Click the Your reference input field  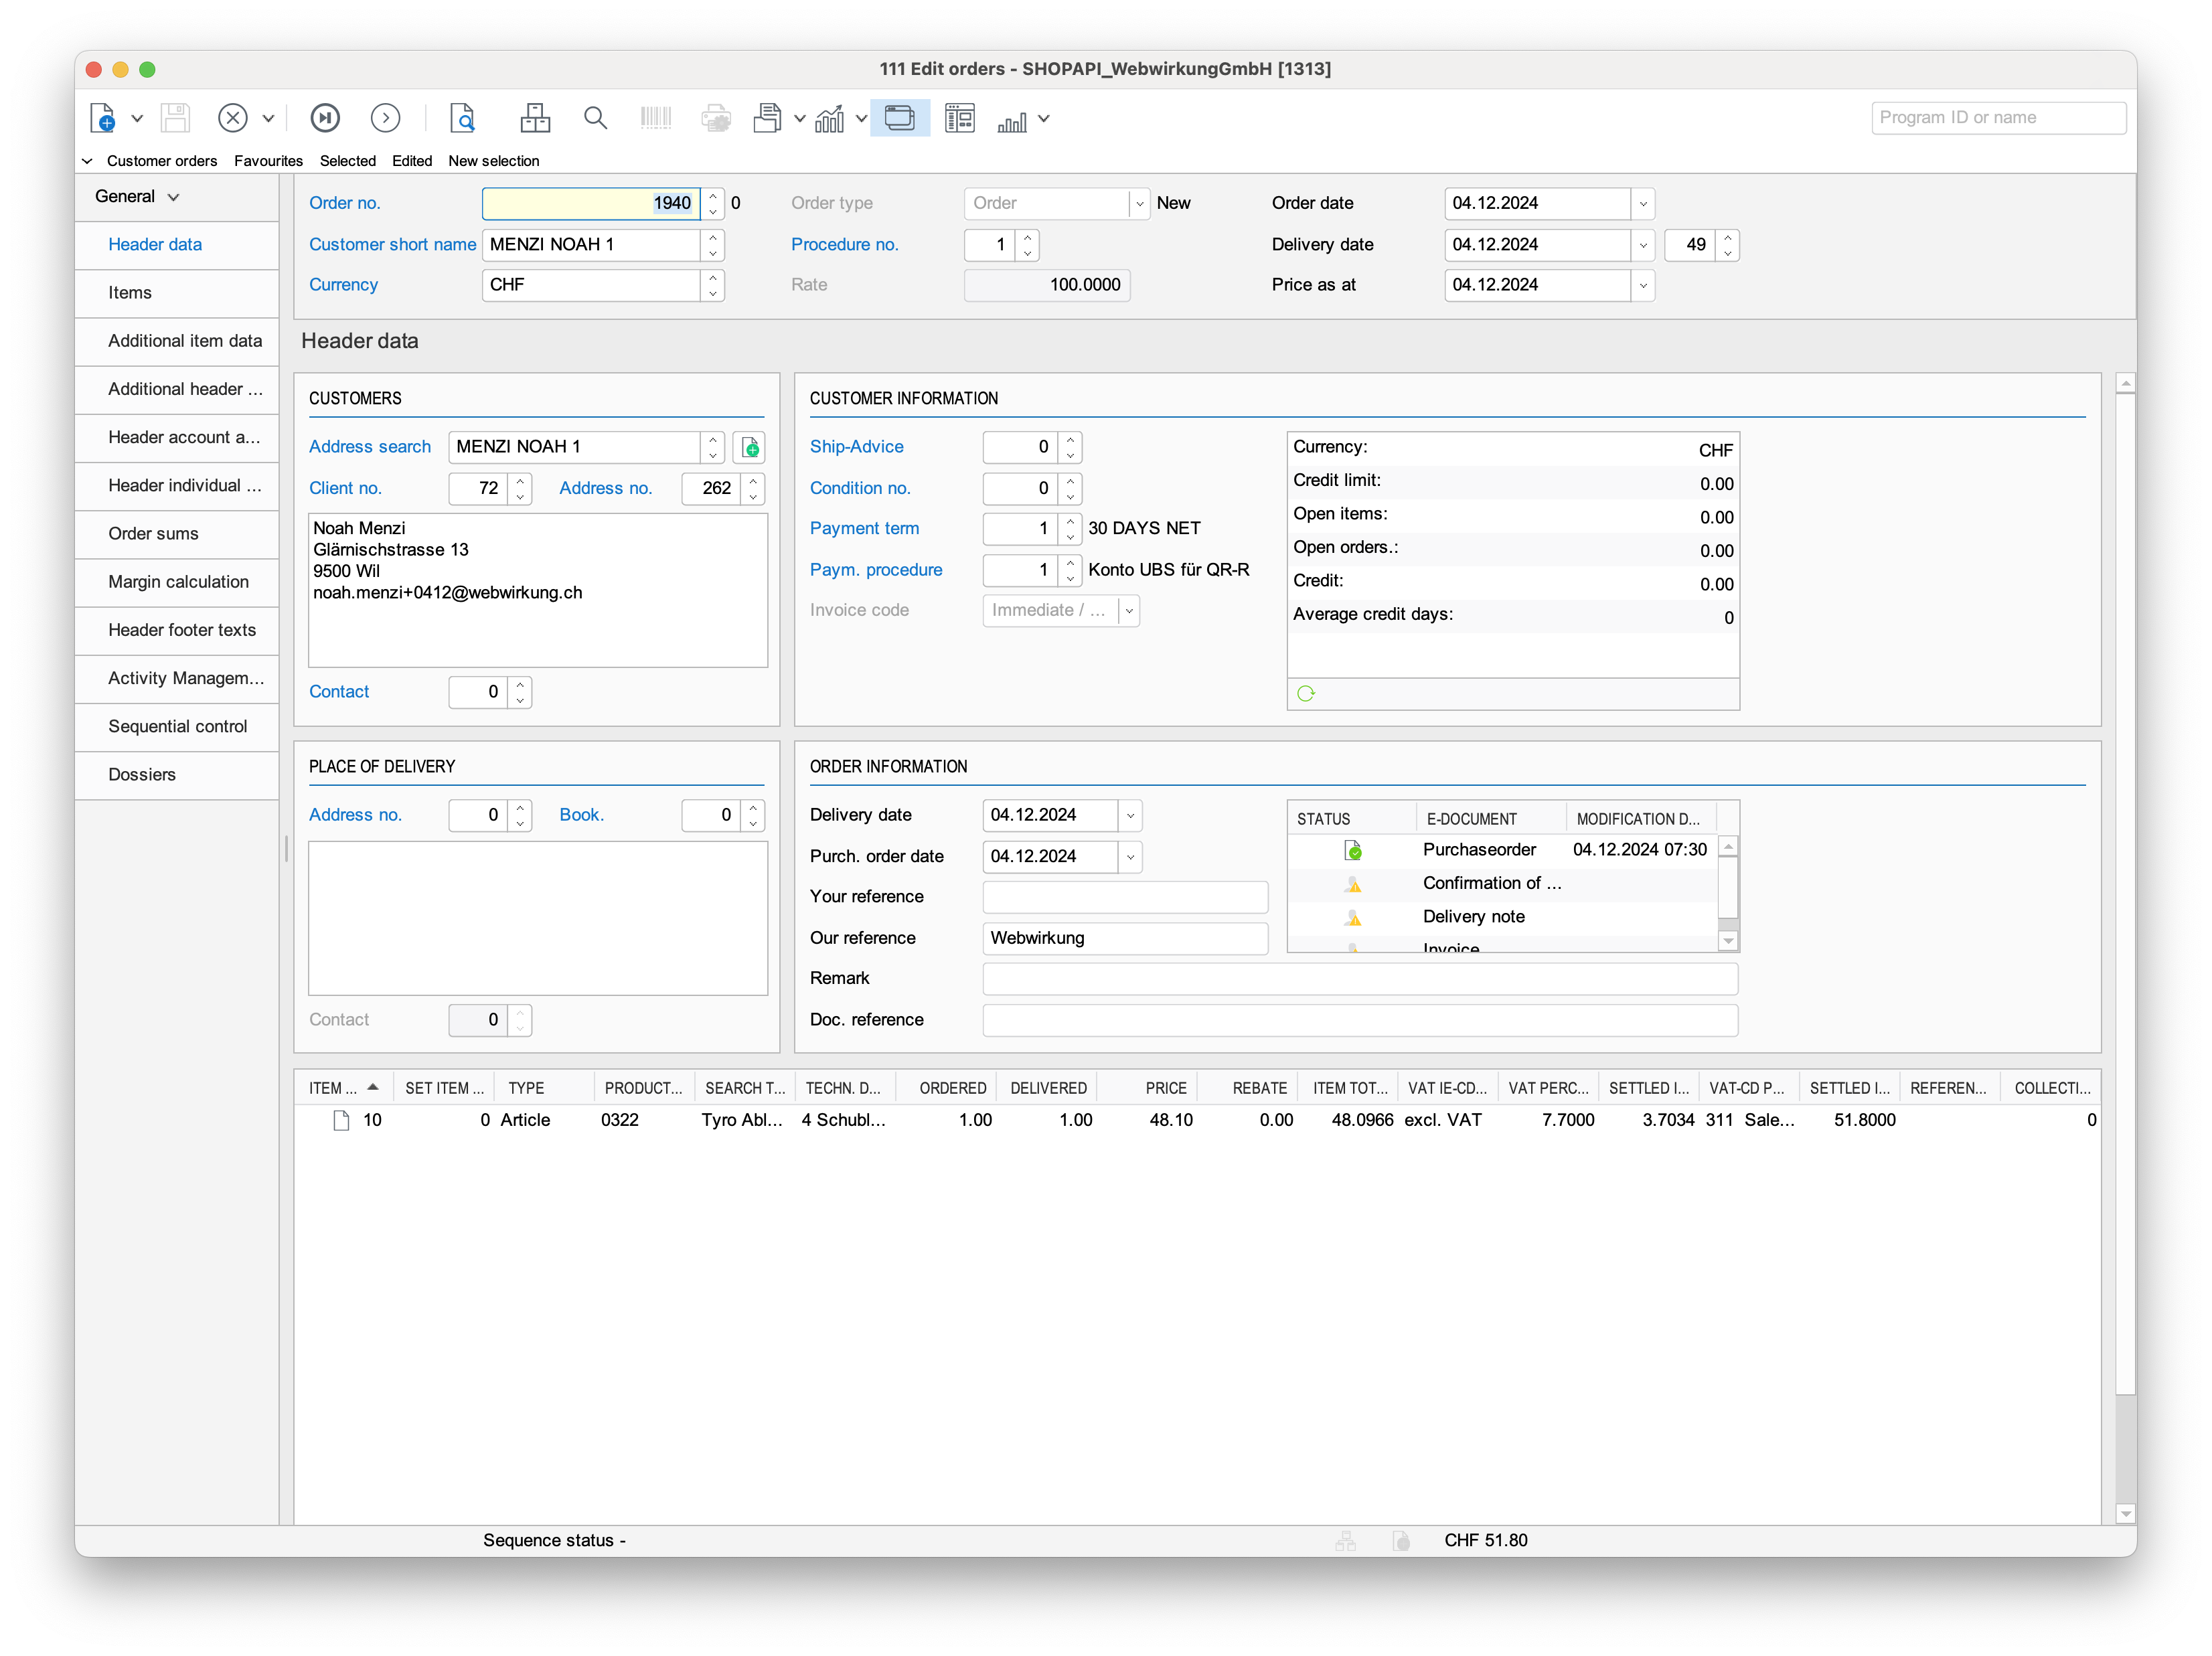[x=1125, y=897]
